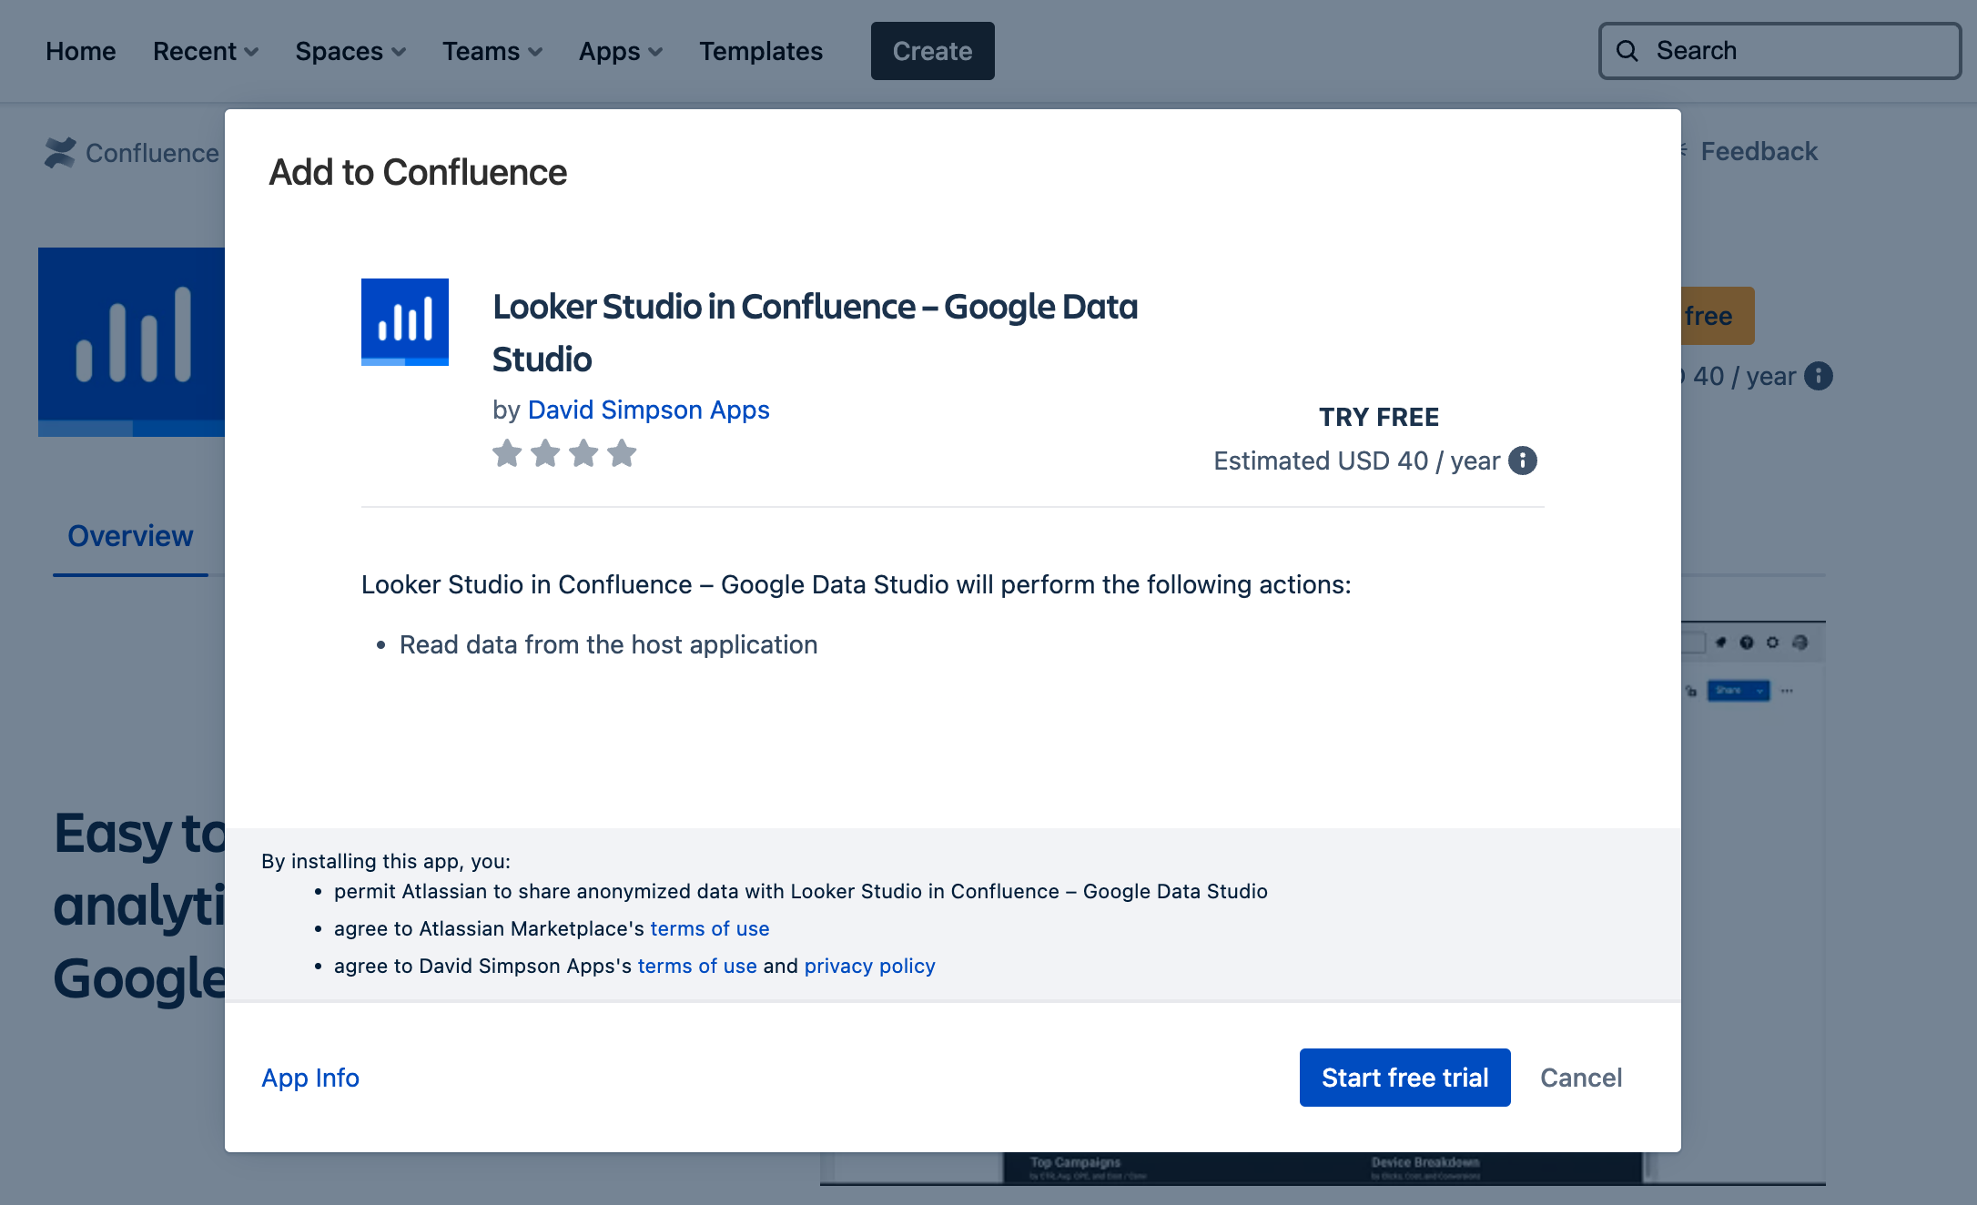Click the large app logo behind dialog

click(132, 341)
